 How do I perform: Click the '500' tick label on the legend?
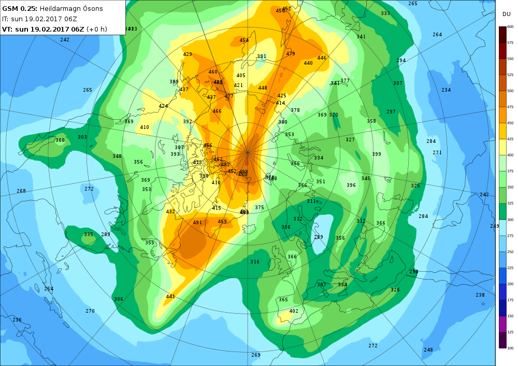510,91
